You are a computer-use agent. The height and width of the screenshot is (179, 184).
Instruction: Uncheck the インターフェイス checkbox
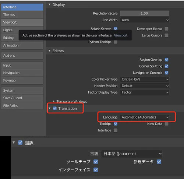point(96,170)
